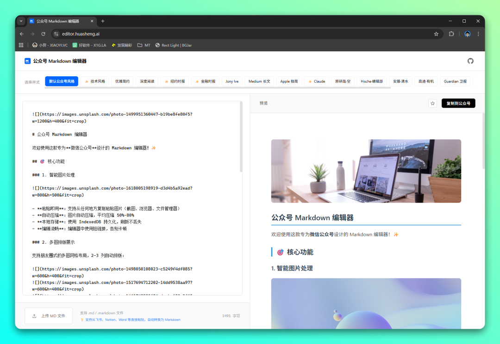Image resolution: width=500 pixels, height=344 pixels.
Task: Click the 支持从飞书、Notion、Word paste tip text
Action: point(130,319)
